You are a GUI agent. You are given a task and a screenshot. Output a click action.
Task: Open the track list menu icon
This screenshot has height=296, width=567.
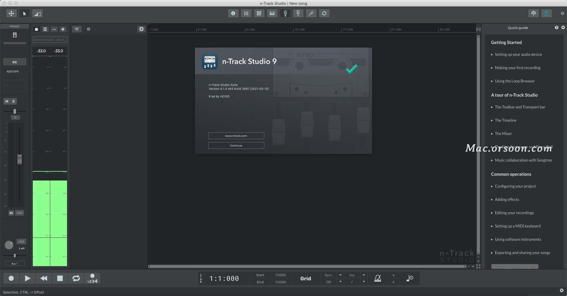click(45, 29)
